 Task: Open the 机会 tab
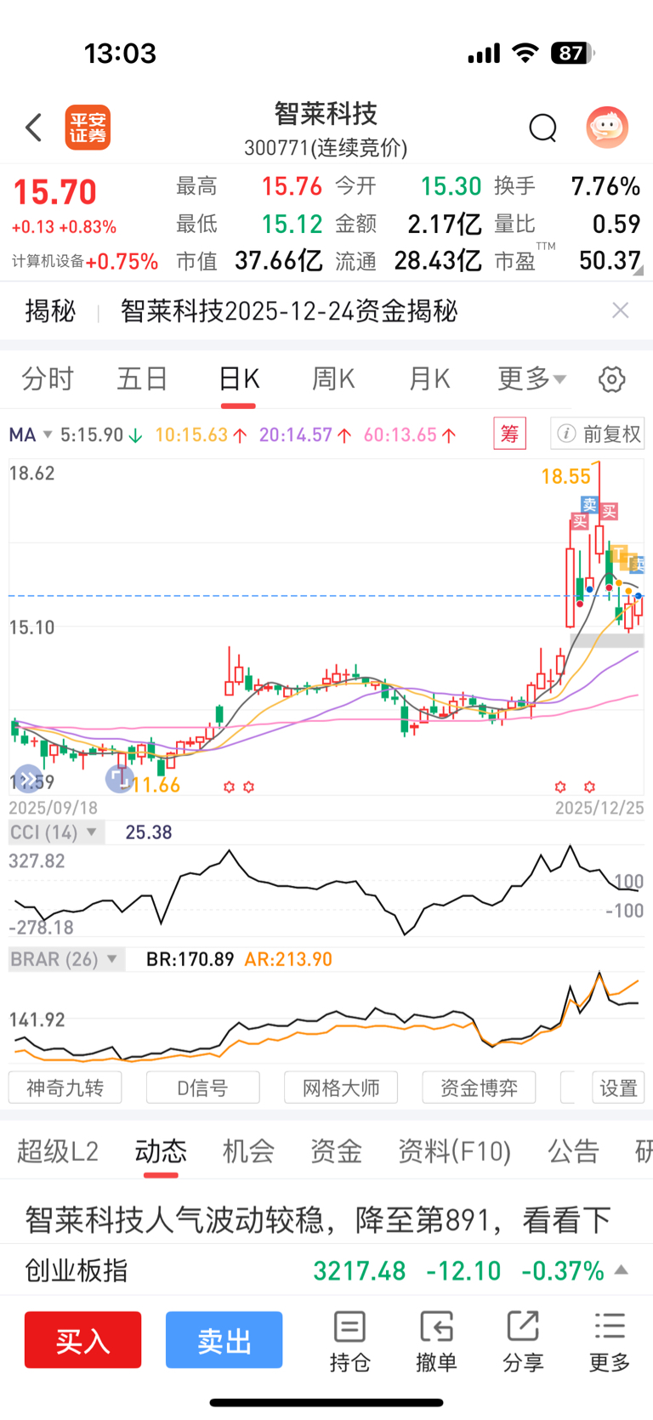(x=248, y=1151)
